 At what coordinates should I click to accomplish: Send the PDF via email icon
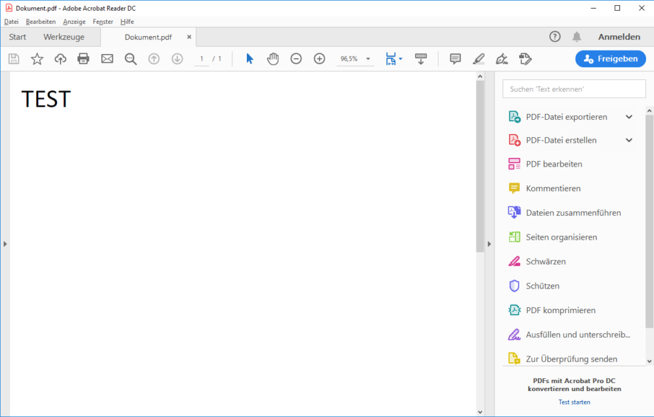coord(107,59)
